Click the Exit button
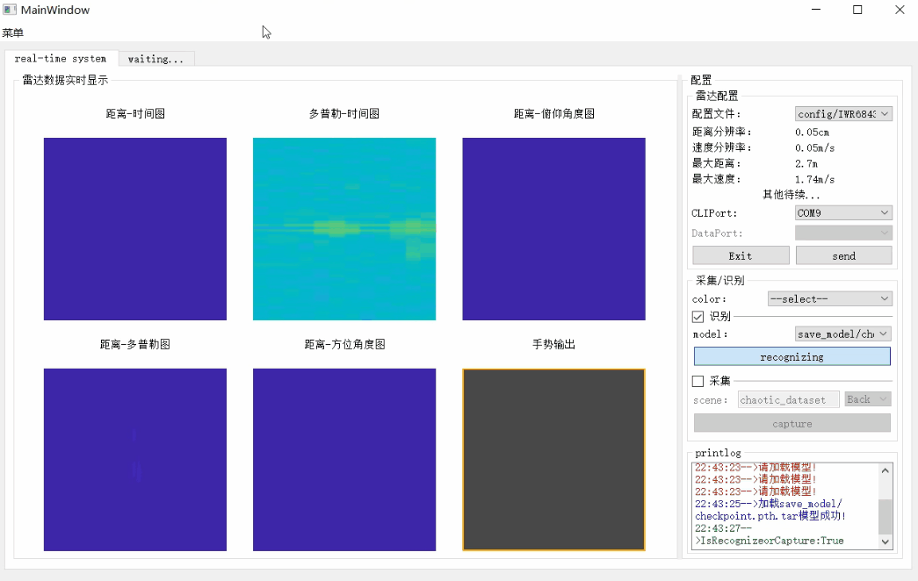The width and height of the screenshot is (918, 581). click(740, 255)
